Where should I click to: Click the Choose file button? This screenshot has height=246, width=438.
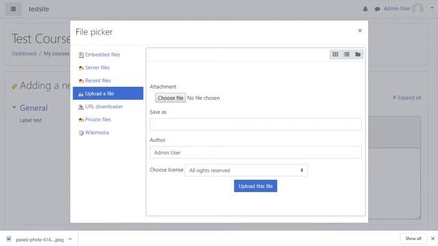point(170,98)
